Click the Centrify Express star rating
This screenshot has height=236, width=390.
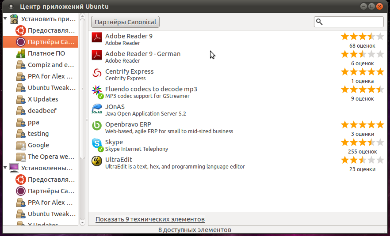(363, 72)
